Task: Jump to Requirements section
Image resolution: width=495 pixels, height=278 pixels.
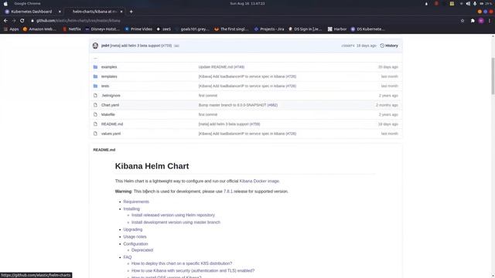Action: 136,202
